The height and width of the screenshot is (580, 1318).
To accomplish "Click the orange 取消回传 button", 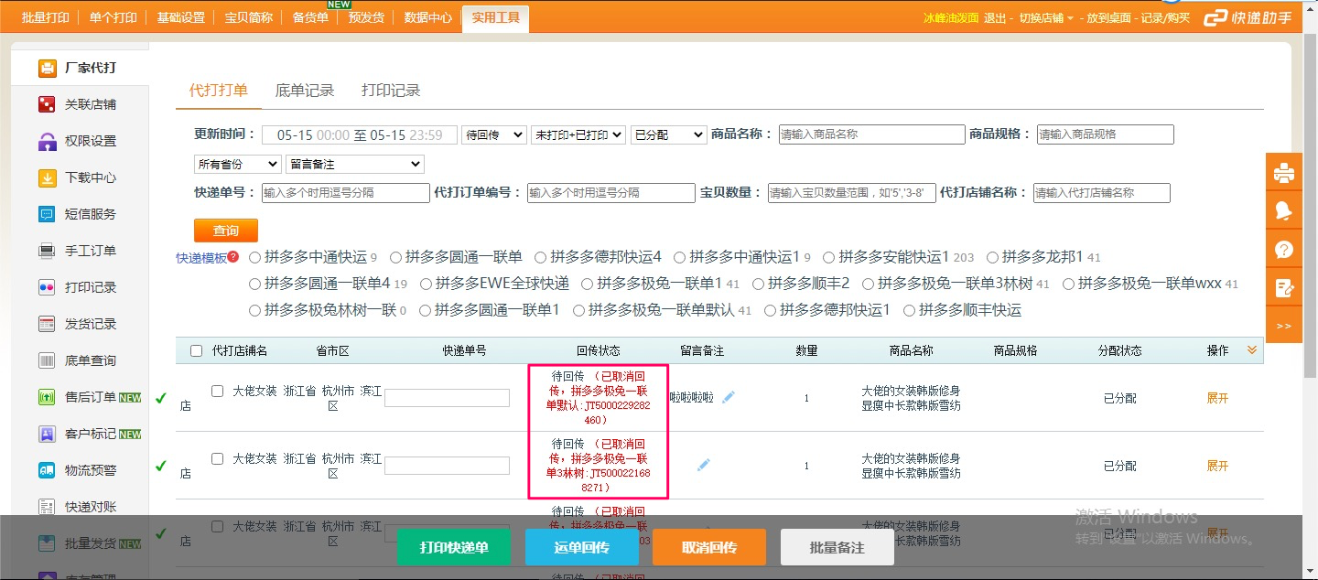I will click(709, 547).
